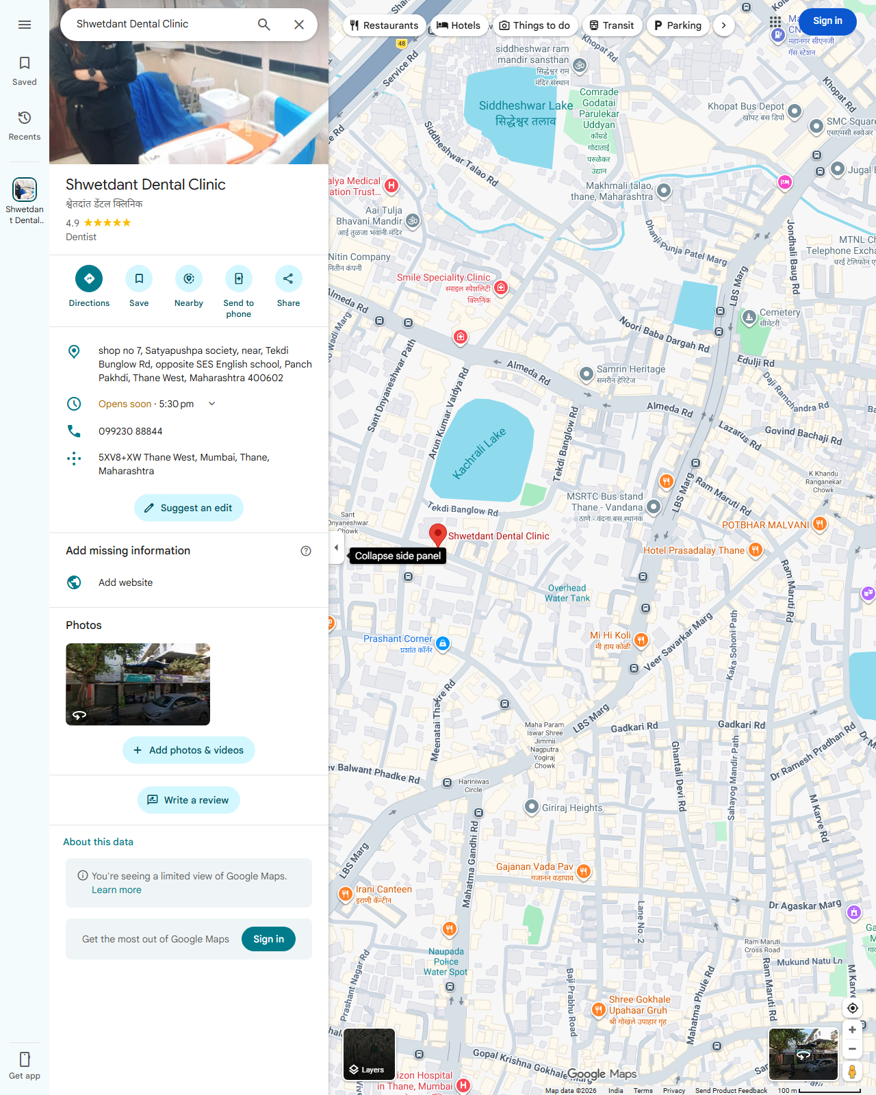
Task: Expand the opening hours dropdown
Action: [x=212, y=404]
